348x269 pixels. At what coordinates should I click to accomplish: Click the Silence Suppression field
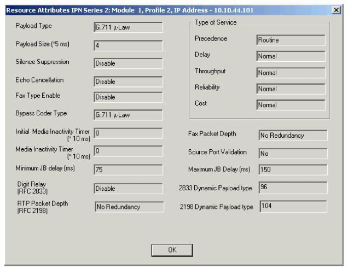point(128,63)
